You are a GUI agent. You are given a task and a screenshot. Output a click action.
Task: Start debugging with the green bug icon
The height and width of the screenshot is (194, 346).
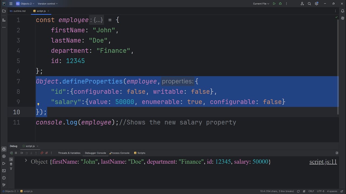280,4
